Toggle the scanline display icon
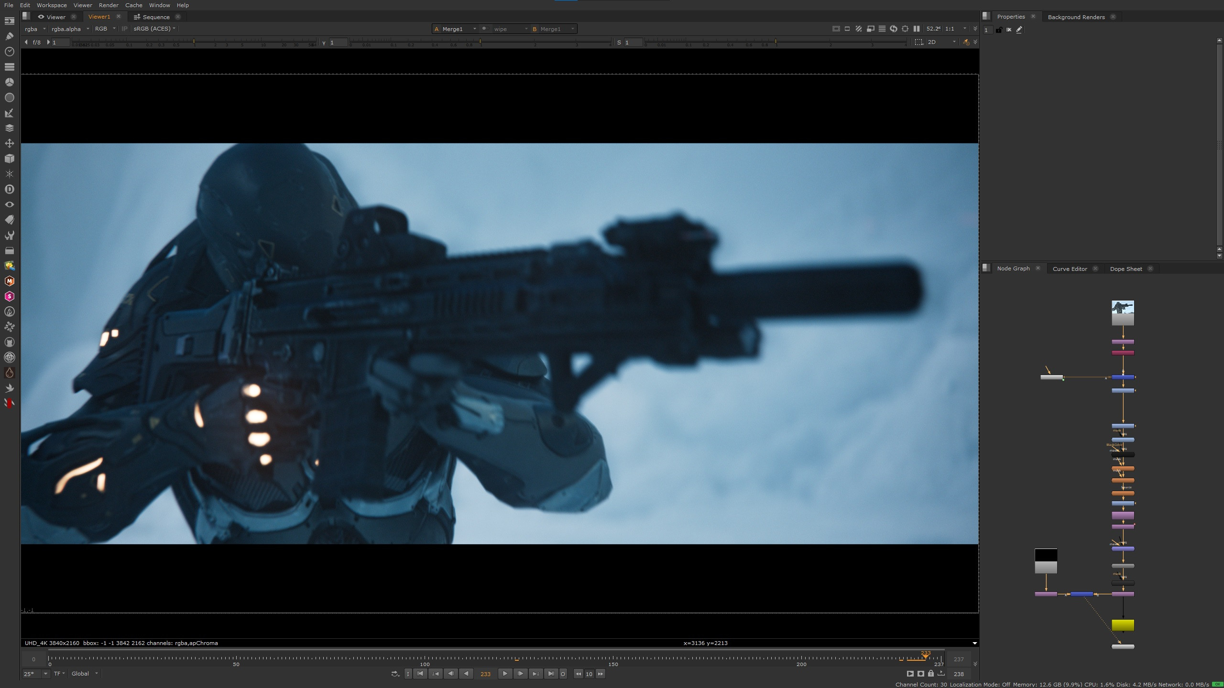 click(882, 29)
